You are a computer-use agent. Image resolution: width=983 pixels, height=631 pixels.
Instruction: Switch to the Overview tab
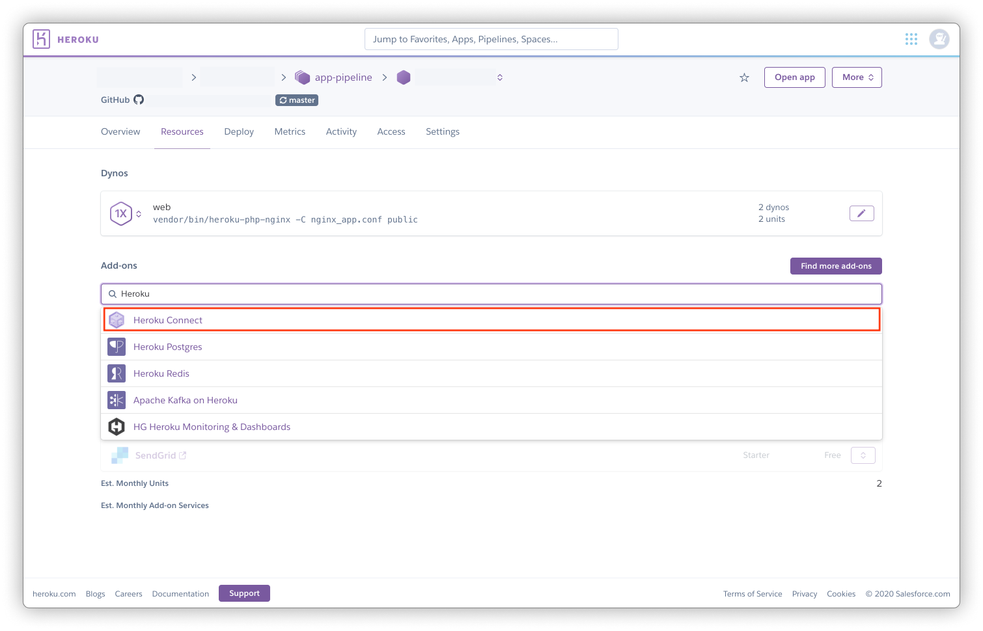(120, 131)
